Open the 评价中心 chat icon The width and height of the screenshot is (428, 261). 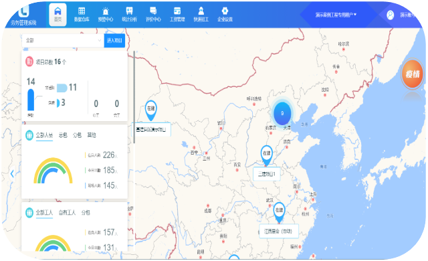point(153,11)
